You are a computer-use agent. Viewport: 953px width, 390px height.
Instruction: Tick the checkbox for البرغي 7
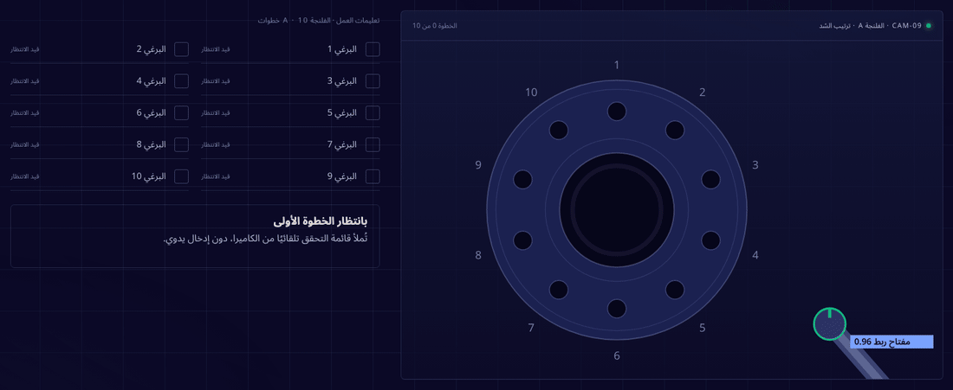(373, 144)
